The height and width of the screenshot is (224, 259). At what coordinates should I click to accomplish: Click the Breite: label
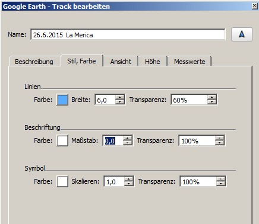coord(81,100)
